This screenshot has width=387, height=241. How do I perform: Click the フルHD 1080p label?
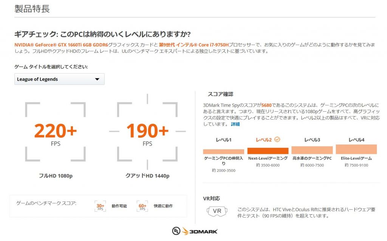click(56, 176)
